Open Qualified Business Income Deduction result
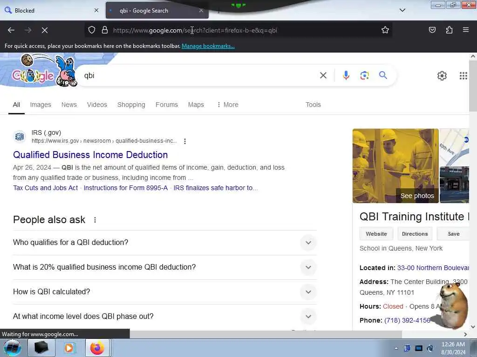Image resolution: width=477 pixels, height=357 pixels. (x=90, y=155)
